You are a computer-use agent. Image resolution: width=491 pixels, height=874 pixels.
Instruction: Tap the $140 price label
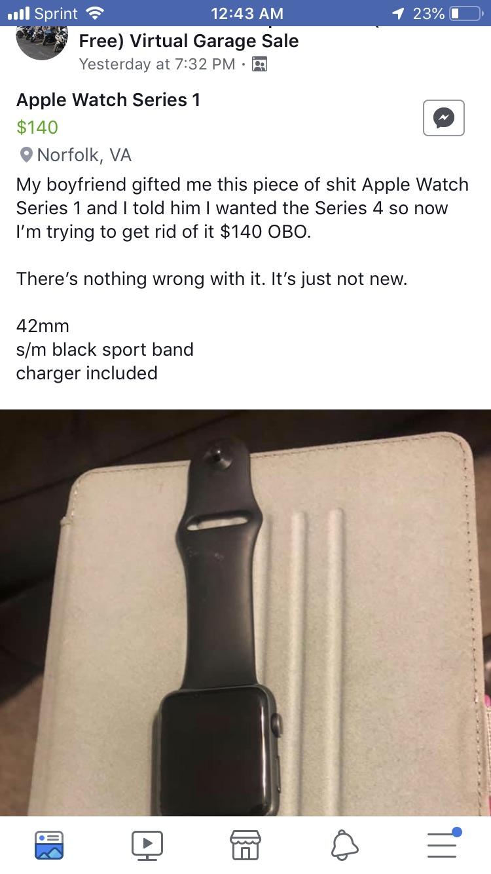pos(37,127)
